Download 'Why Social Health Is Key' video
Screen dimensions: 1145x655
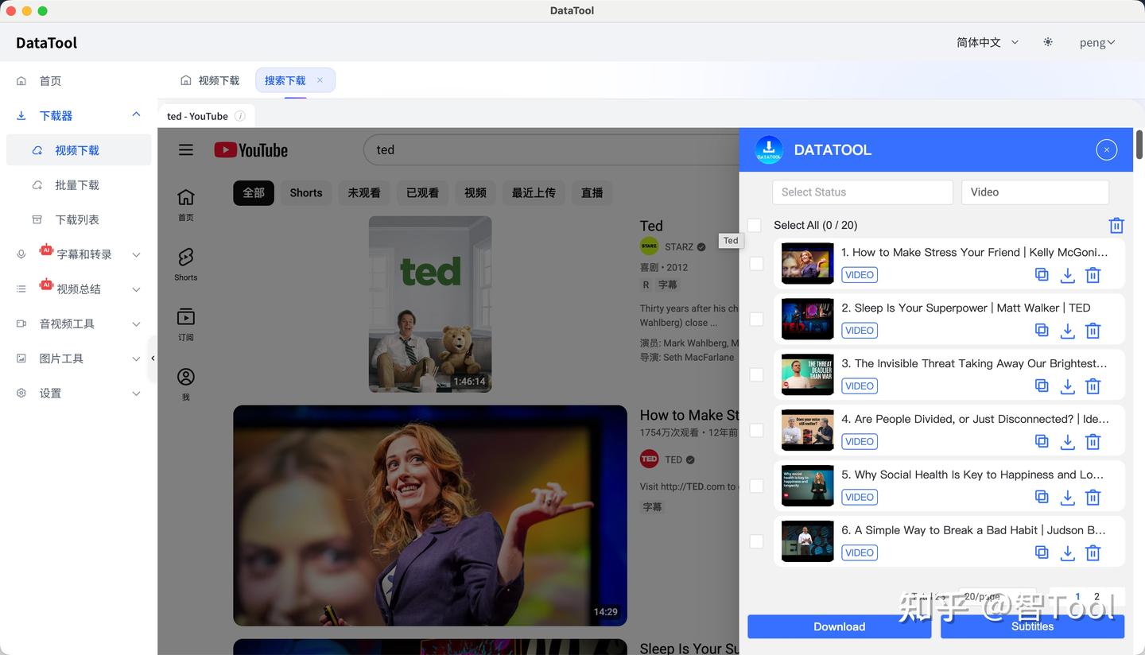point(1068,498)
